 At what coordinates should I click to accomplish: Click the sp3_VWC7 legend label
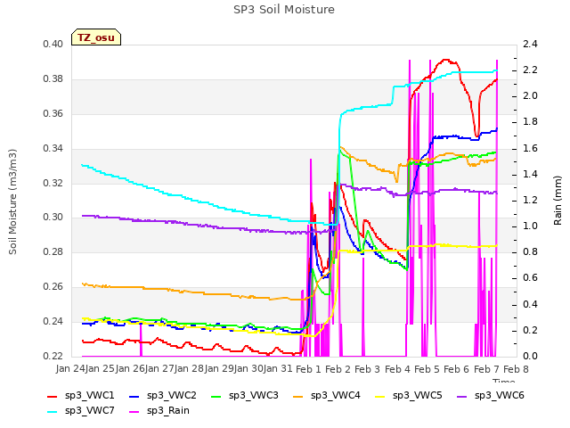pyautogui.click(x=89, y=411)
